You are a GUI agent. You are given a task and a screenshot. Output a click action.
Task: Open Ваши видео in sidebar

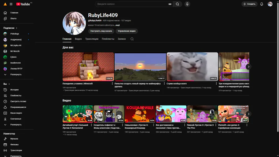coord(17,113)
